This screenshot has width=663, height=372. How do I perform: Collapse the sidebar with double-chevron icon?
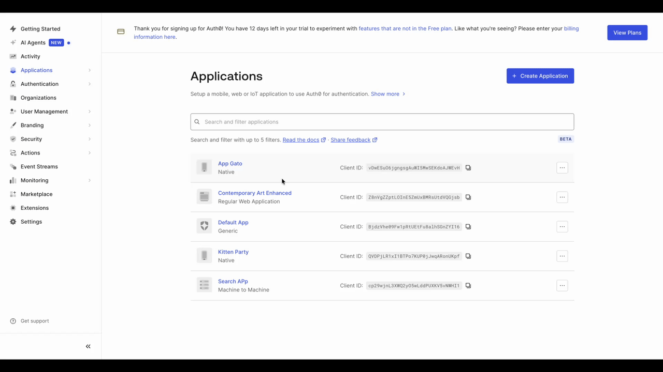pos(88,346)
